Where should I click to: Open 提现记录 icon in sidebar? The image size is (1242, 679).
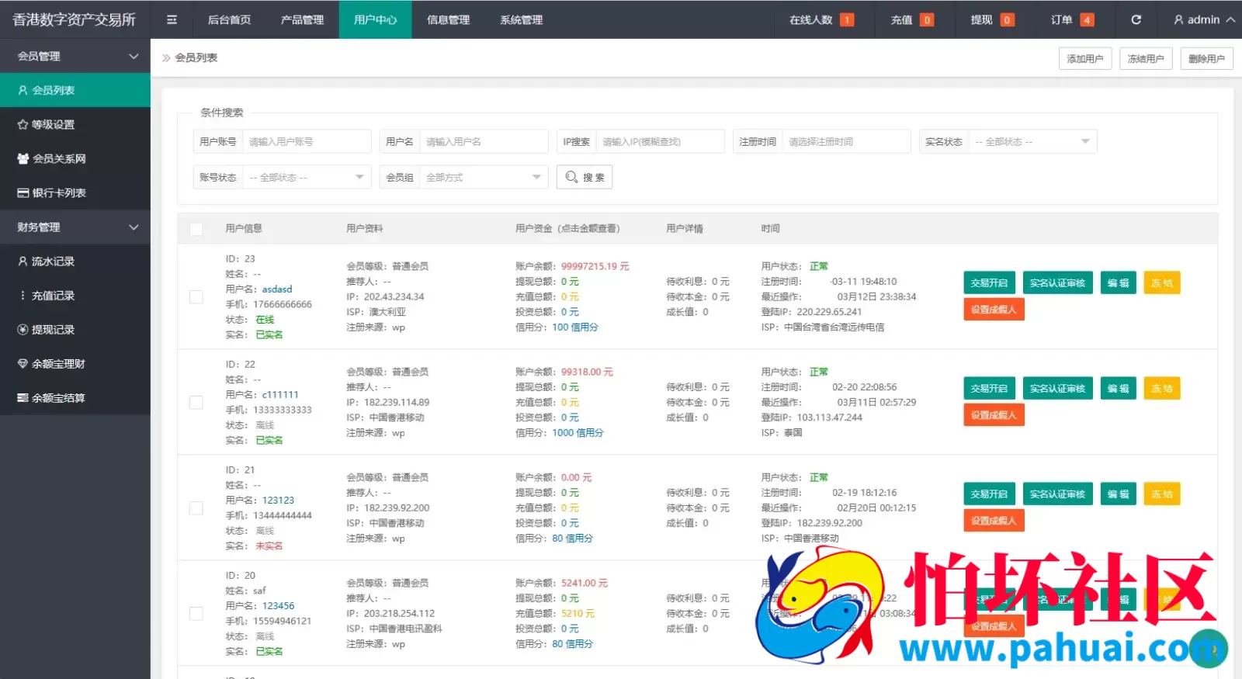tap(23, 330)
